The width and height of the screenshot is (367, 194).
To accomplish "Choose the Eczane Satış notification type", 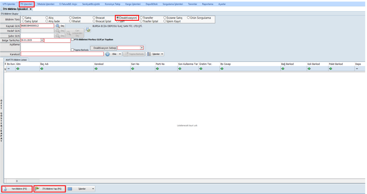I will [165, 18].
